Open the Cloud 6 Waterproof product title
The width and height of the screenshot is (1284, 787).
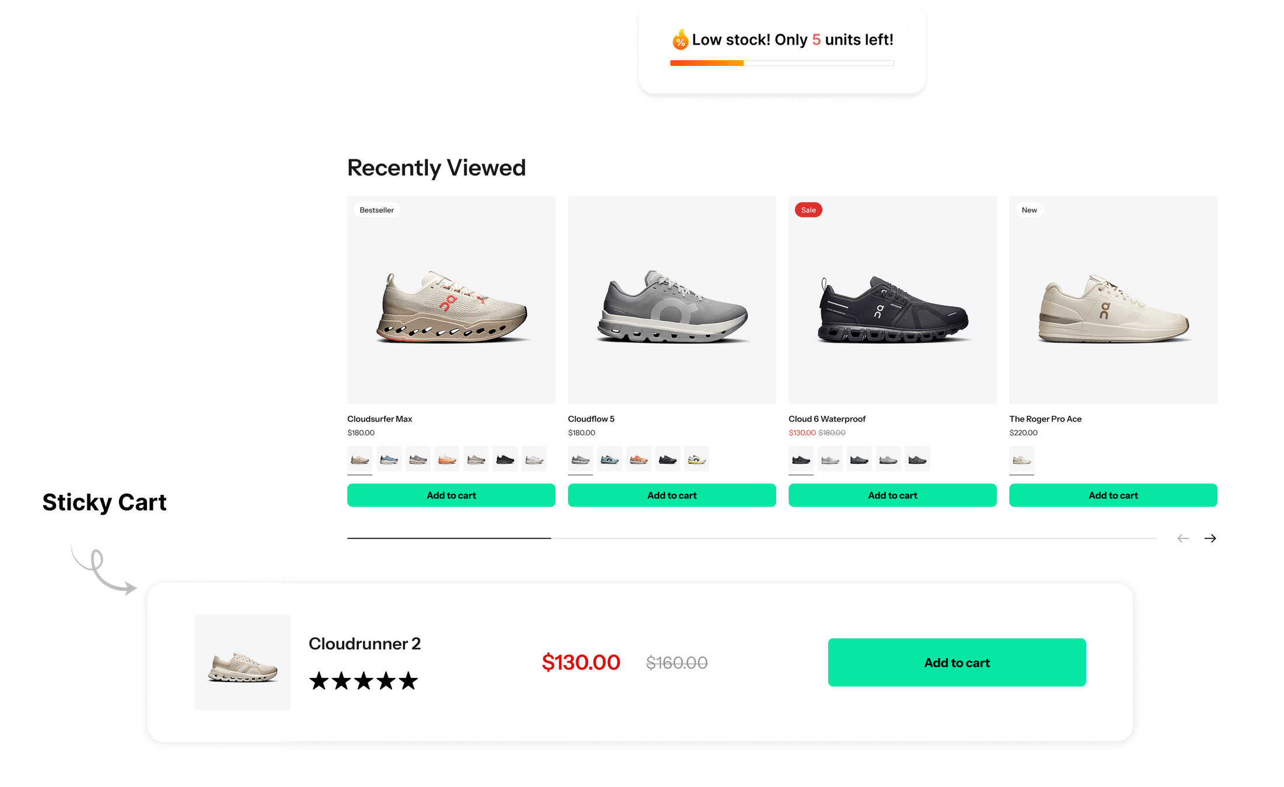point(826,419)
